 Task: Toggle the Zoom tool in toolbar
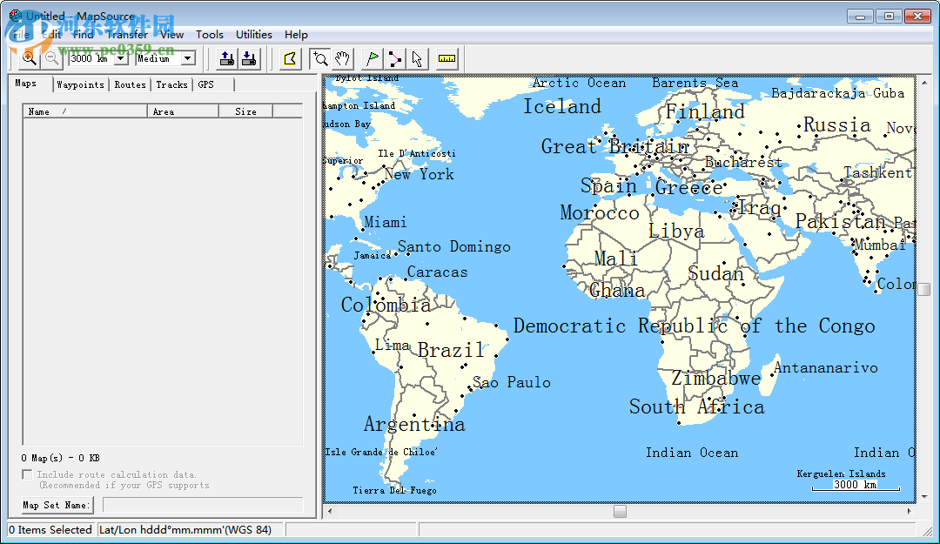tap(319, 58)
